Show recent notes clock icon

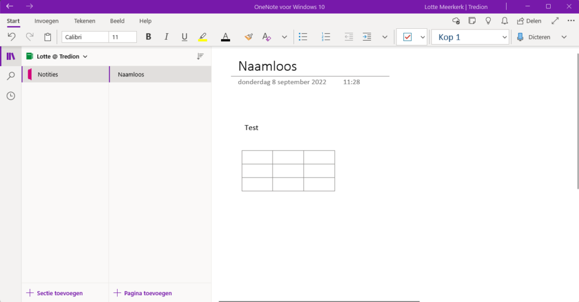(x=11, y=96)
